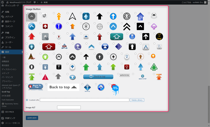Select radio beside the paint splash image
The height and width of the screenshot is (127, 210).
[109, 84]
